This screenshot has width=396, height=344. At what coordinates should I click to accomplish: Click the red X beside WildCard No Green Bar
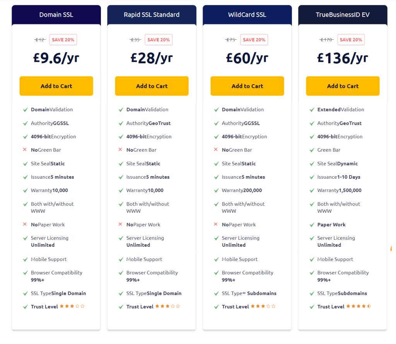tap(216, 149)
